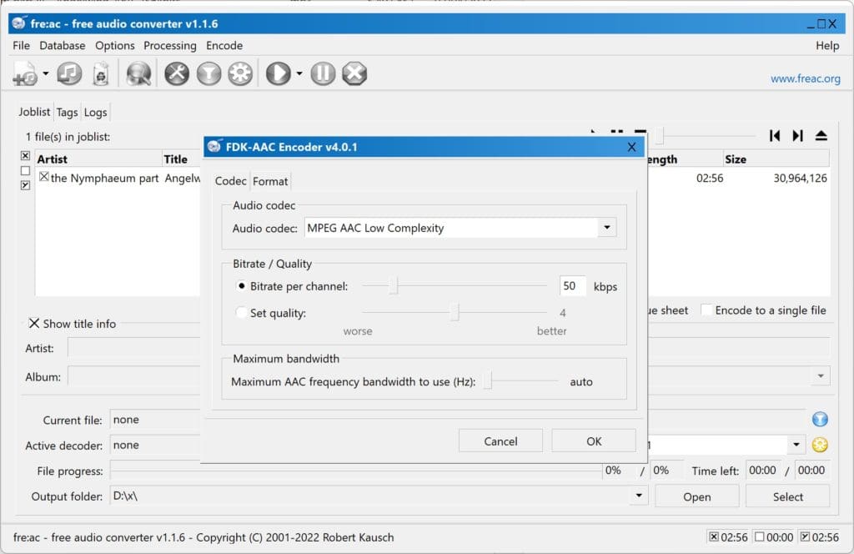This screenshot has height=554, width=854.
Task: Expand the dropdown right of Album row
Action: [x=821, y=376]
